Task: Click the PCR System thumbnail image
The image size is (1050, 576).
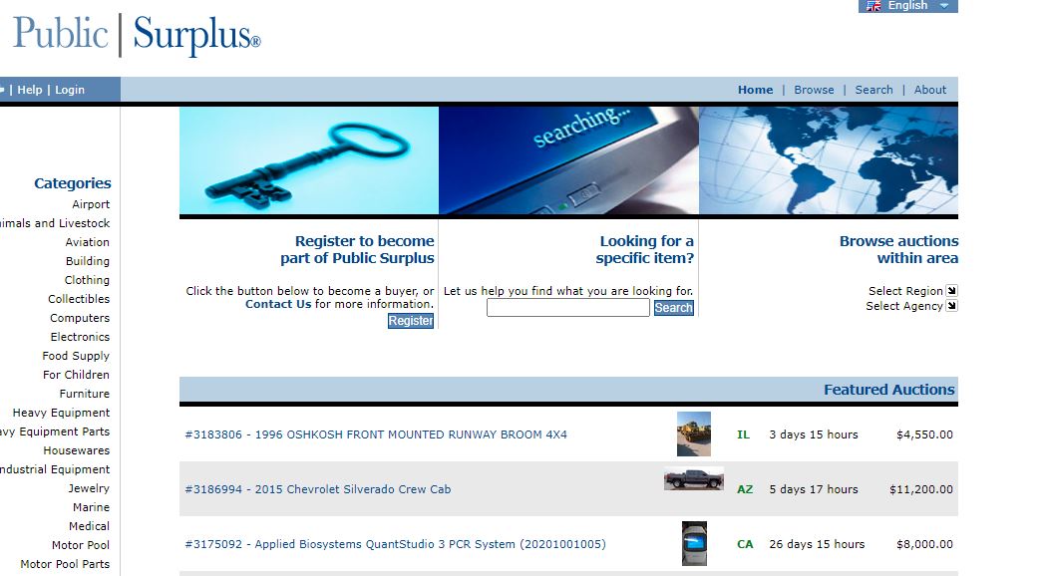Action: (x=694, y=544)
